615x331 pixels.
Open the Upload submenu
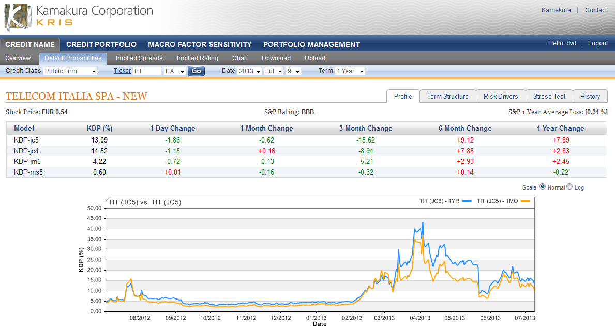tap(315, 58)
